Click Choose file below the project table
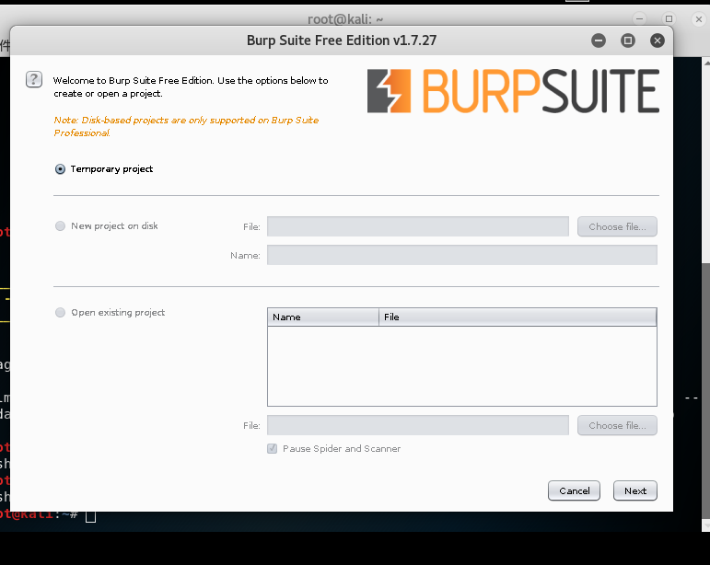Screen dimensions: 710x565 pos(617,426)
